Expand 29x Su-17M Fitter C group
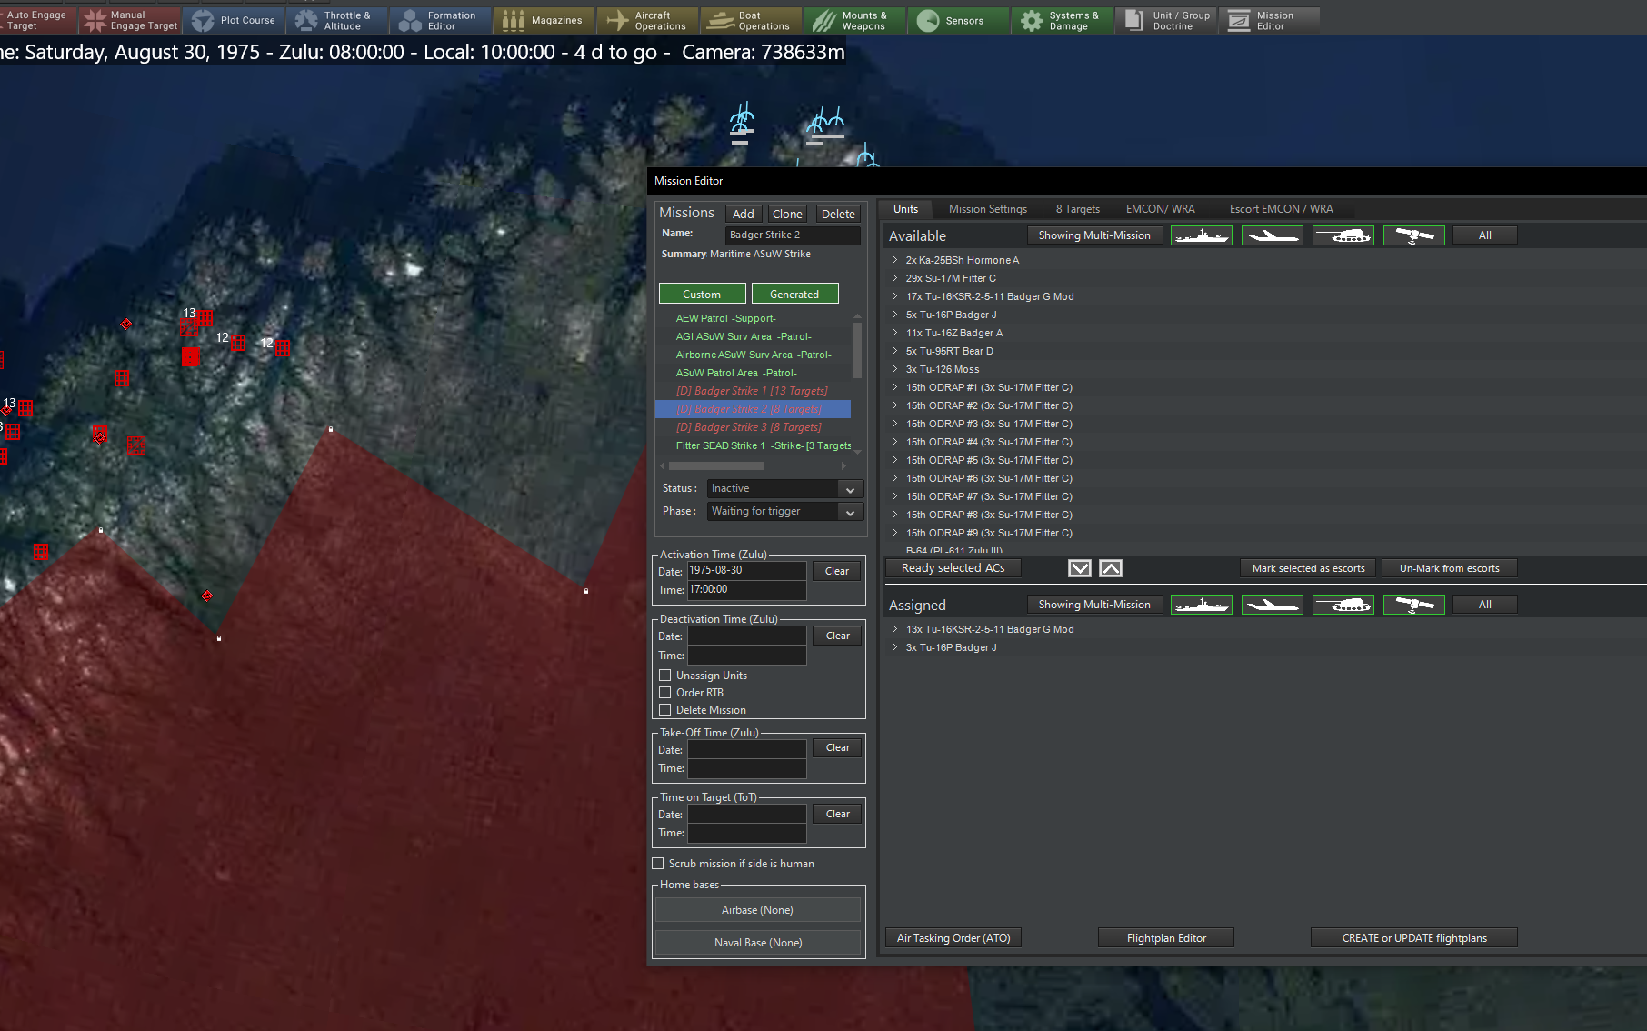Image resolution: width=1647 pixels, height=1031 pixels. click(x=894, y=278)
